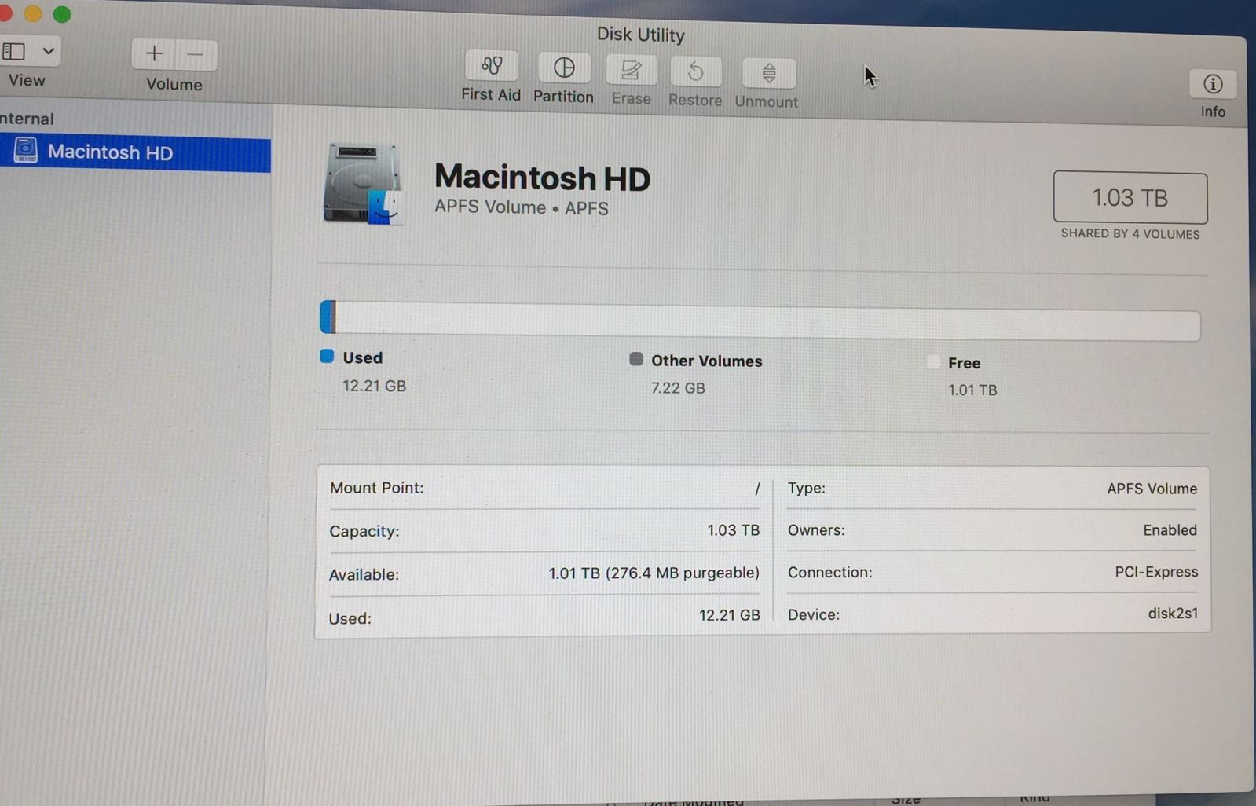Click the Used 12.21 GB legend value
This screenshot has width=1256, height=806.
(374, 386)
